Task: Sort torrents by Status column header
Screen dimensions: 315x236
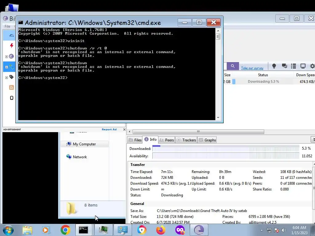Action: click(263, 75)
